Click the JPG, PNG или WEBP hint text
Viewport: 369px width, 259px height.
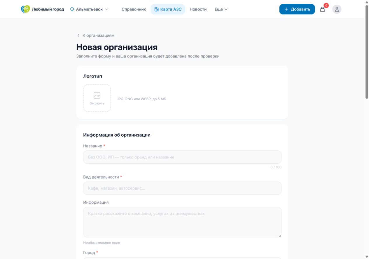click(141, 99)
